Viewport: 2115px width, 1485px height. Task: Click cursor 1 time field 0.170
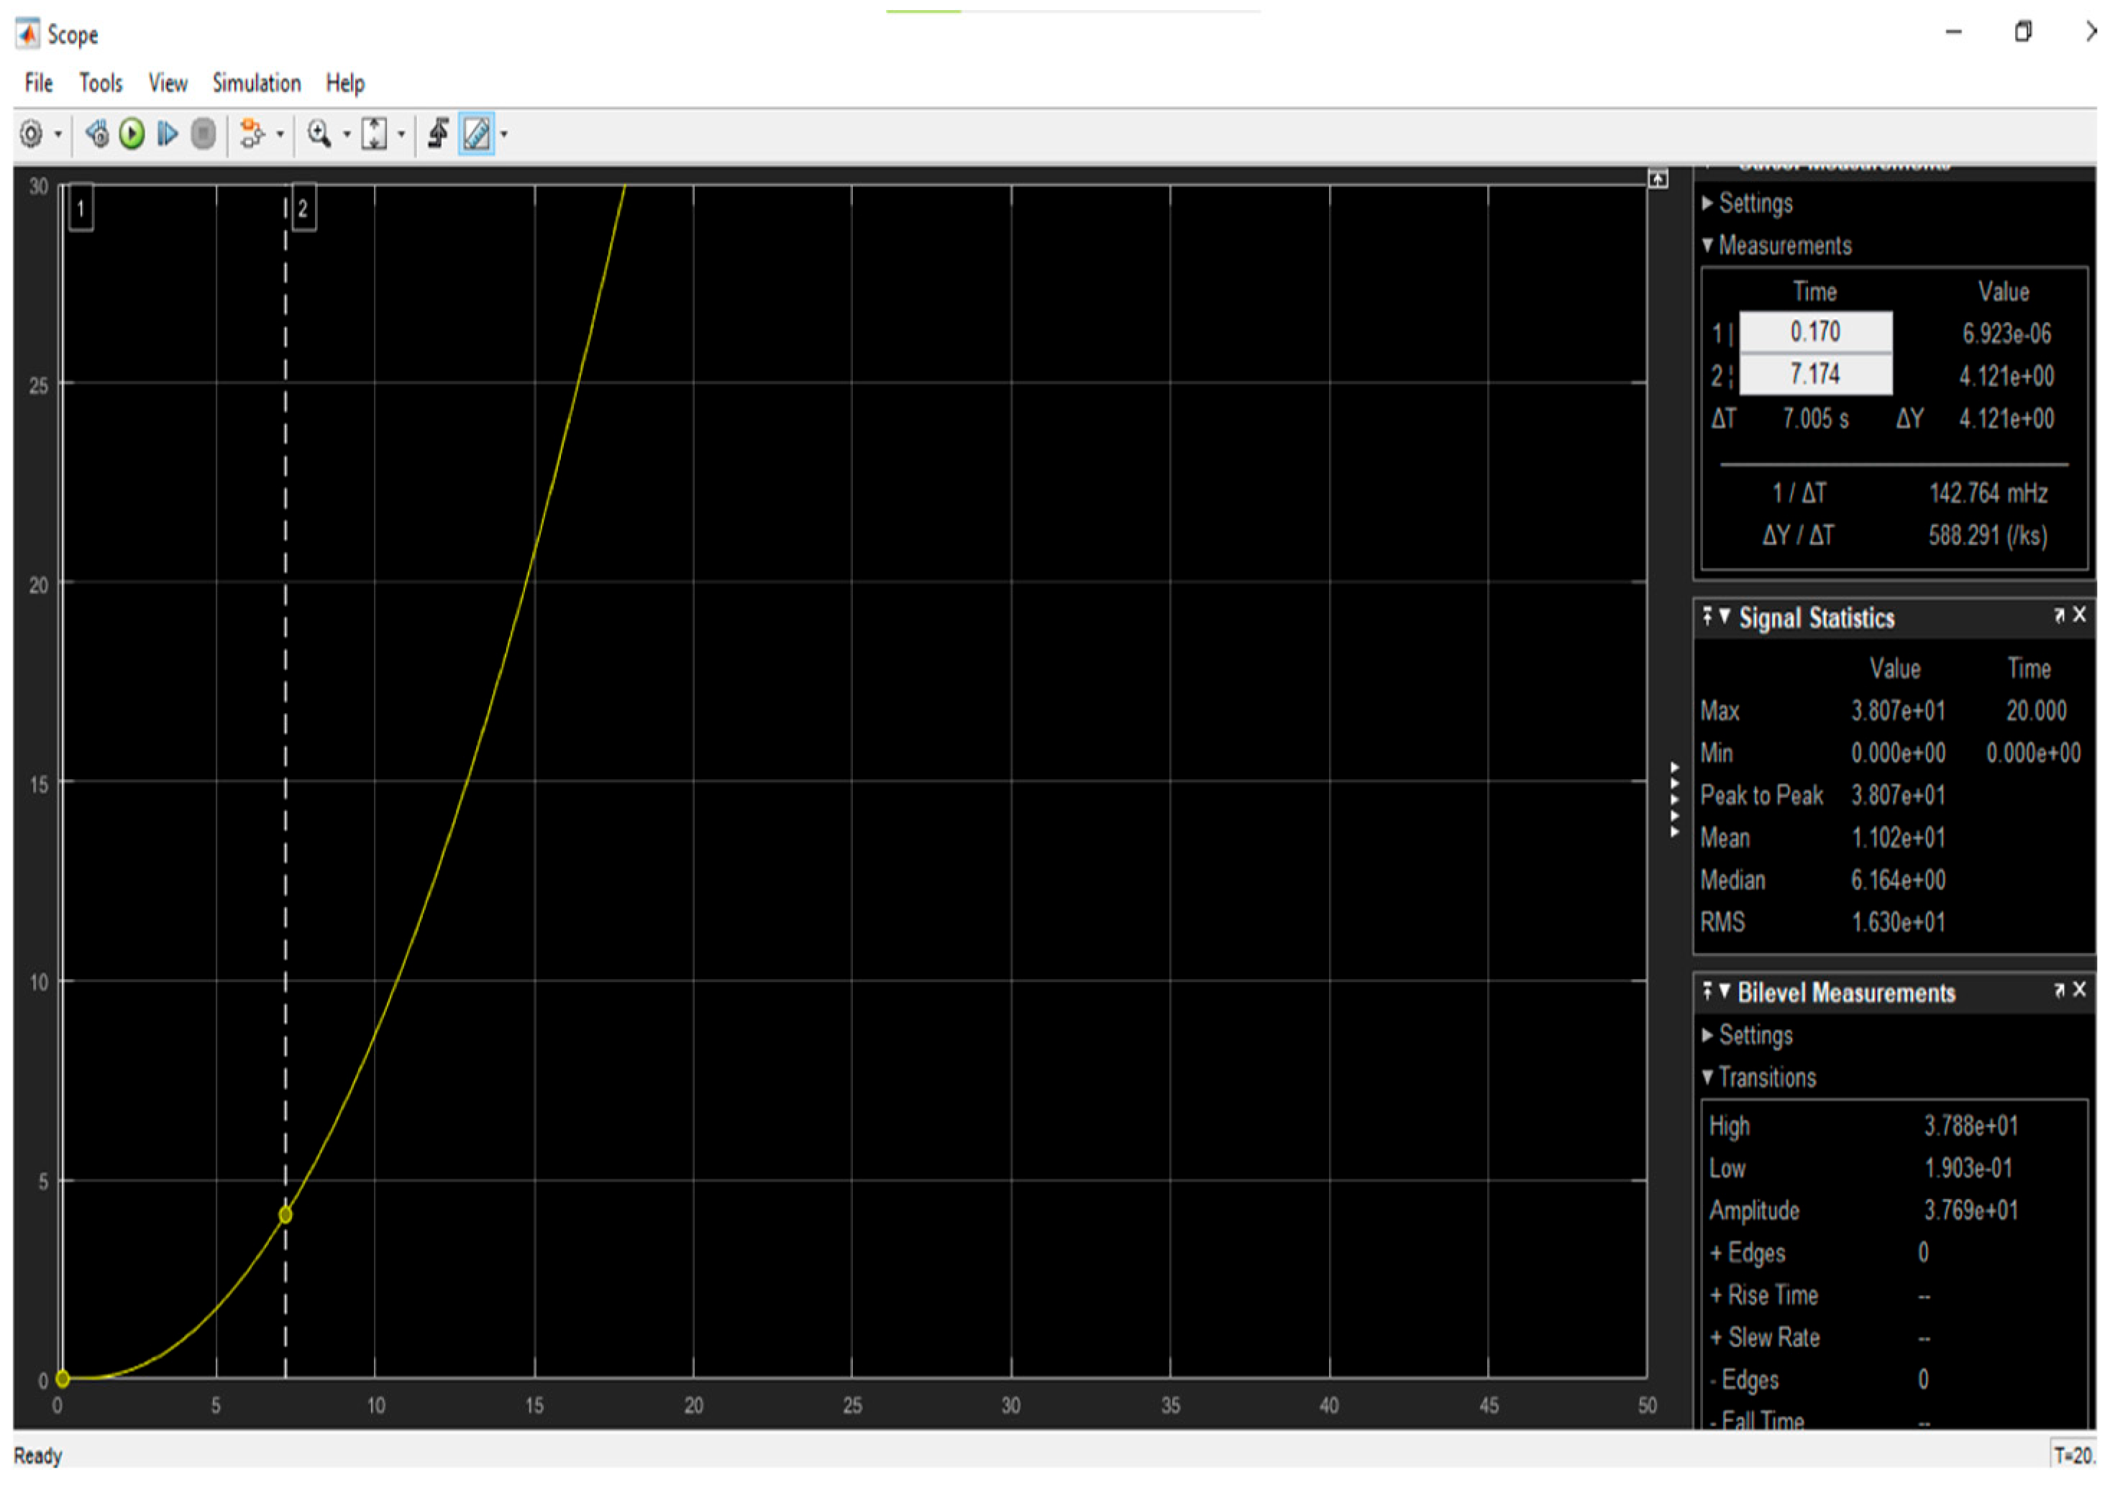[1816, 331]
